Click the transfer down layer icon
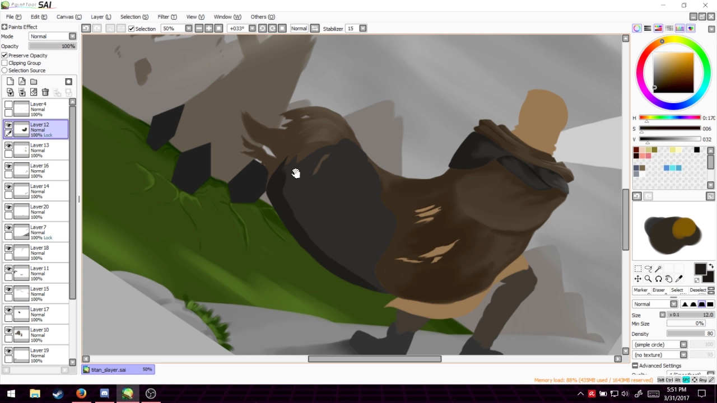The width and height of the screenshot is (717, 403). [10, 92]
